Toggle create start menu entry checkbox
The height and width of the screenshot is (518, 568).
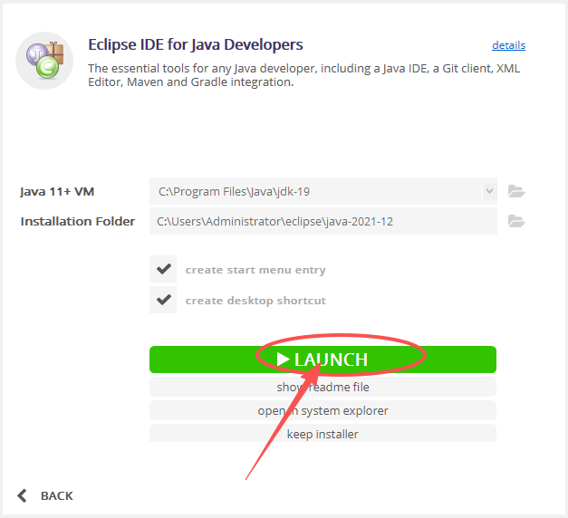tap(163, 269)
